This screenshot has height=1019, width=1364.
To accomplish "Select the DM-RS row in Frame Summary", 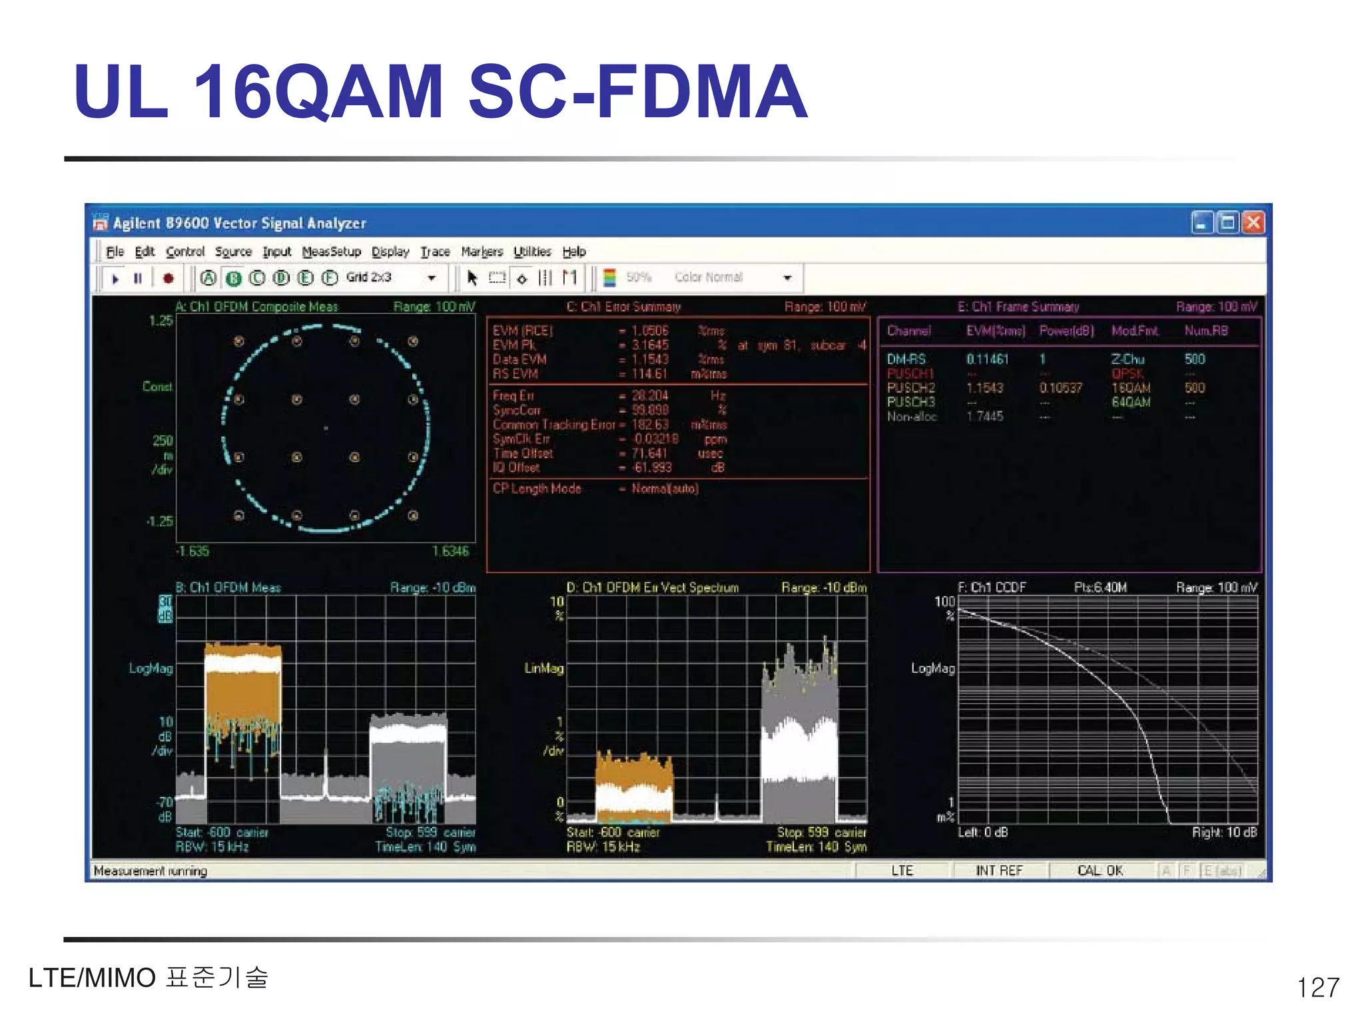I will pyautogui.click(x=1046, y=359).
